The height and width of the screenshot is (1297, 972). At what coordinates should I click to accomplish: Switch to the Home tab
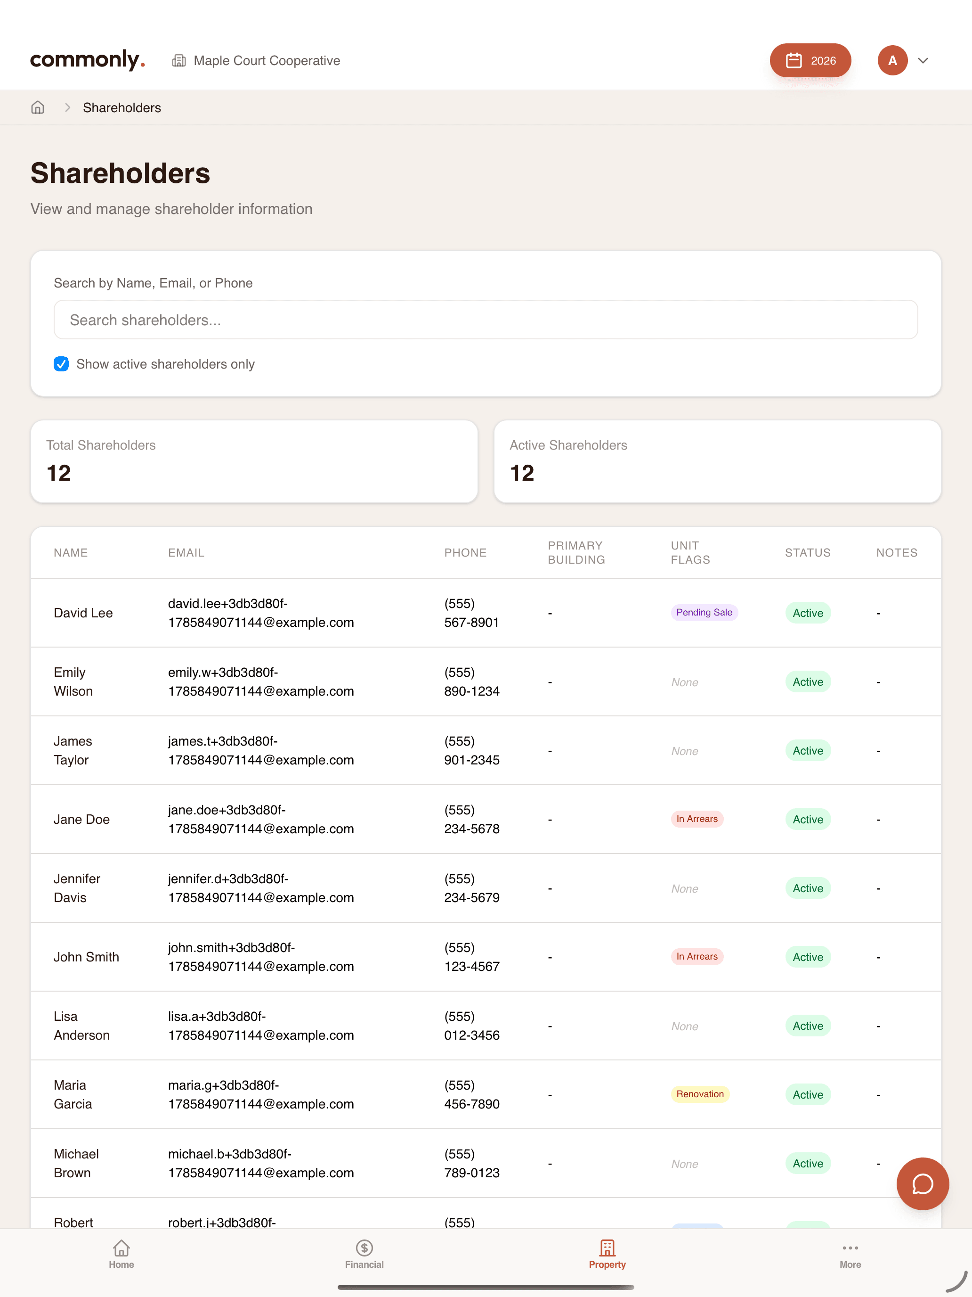click(121, 1255)
